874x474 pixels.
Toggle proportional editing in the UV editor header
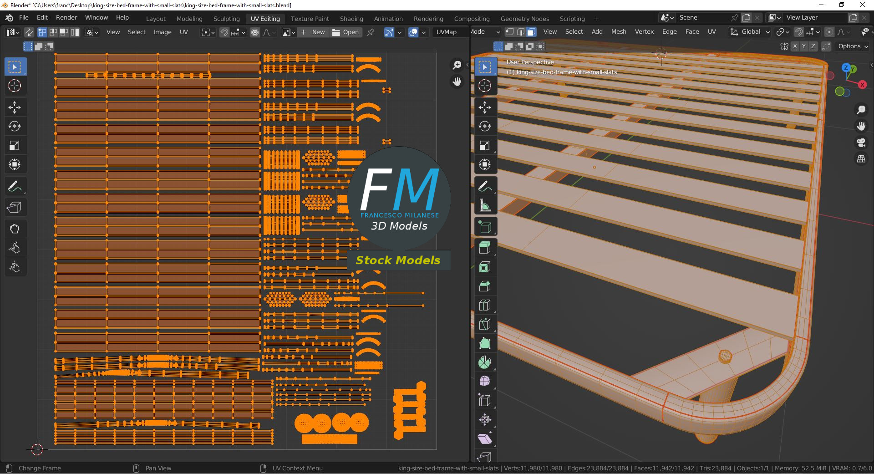click(255, 32)
